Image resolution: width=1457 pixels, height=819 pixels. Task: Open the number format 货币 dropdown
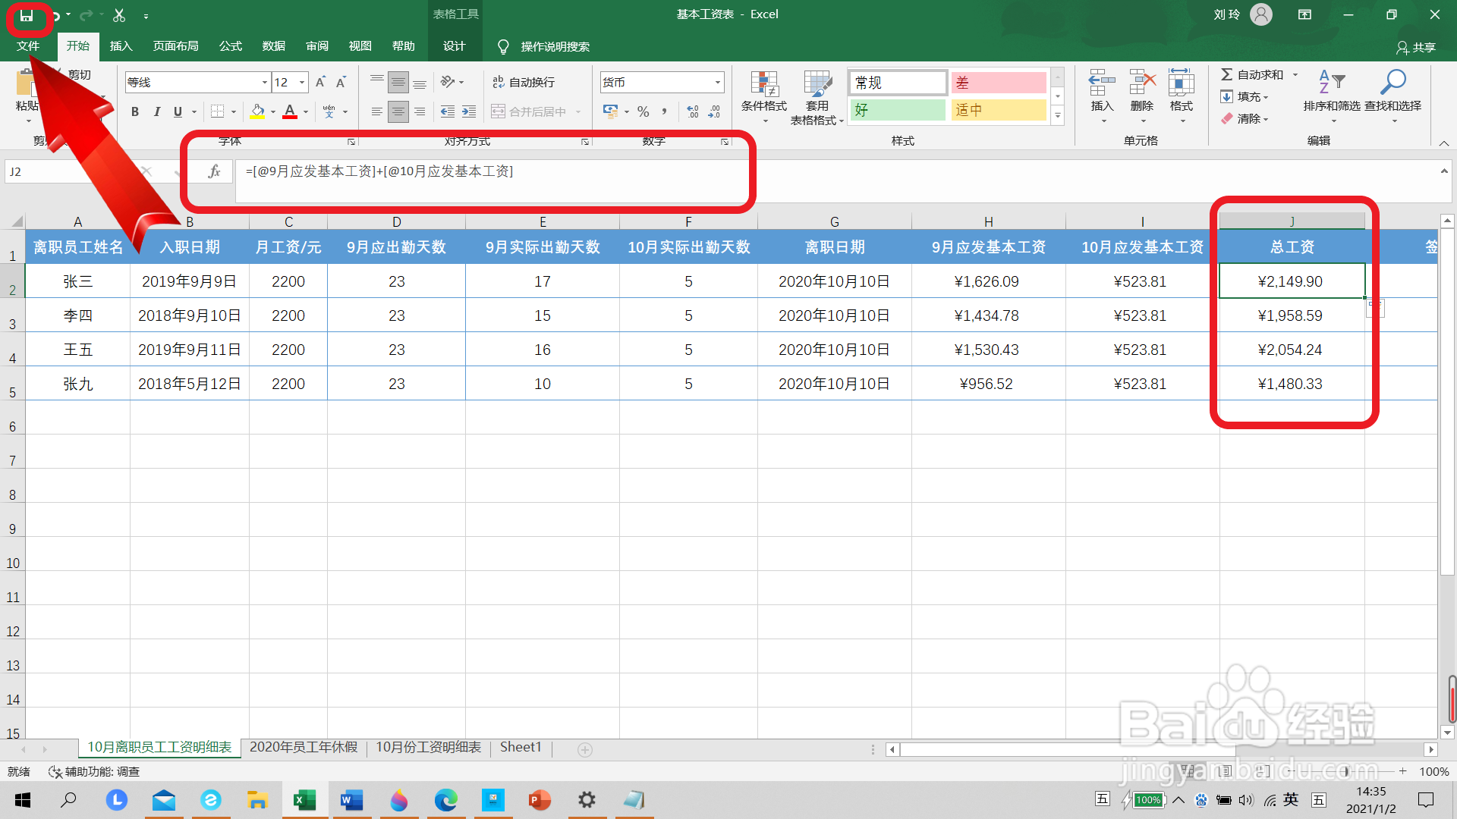point(717,82)
